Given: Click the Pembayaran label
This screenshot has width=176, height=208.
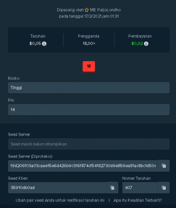Looking at the screenshot, I should click(140, 36).
